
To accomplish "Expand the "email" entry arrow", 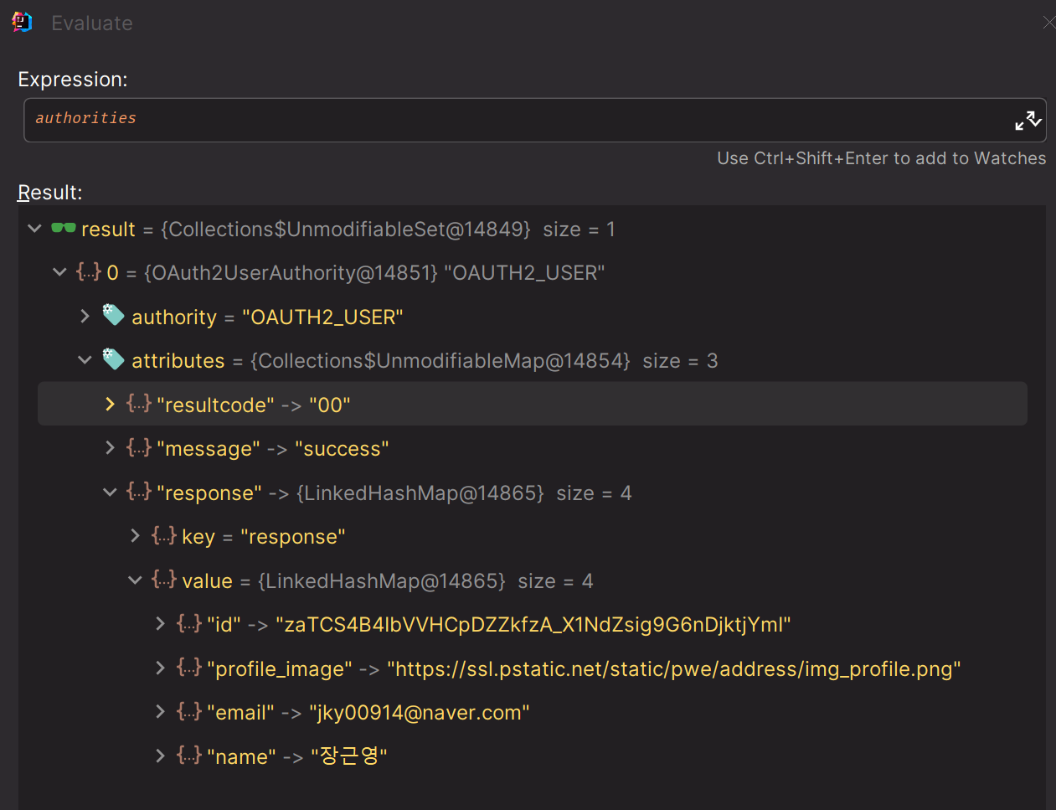I will (160, 712).
